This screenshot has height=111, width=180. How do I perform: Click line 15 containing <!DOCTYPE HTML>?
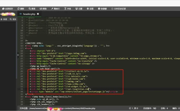[34, 43]
